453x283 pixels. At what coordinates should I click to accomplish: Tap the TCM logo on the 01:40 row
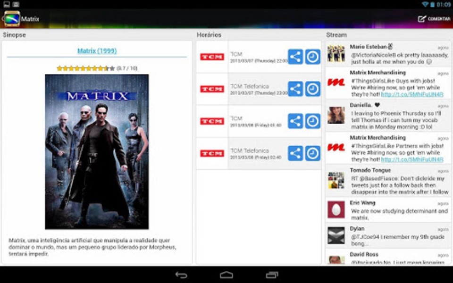(212, 121)
